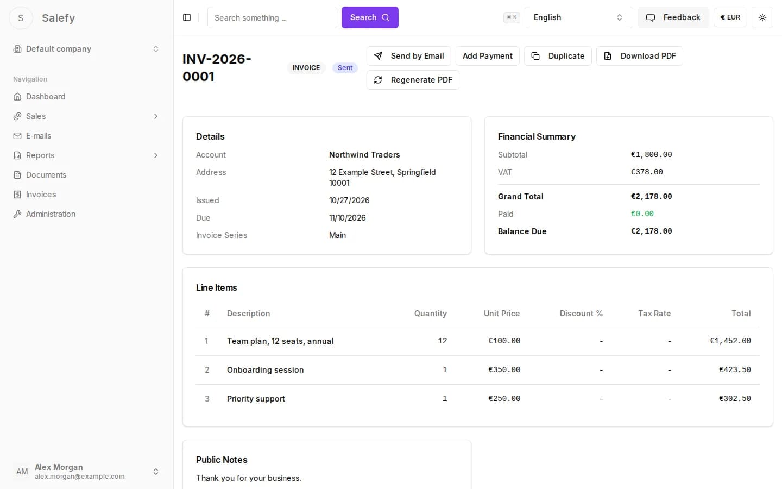Open the English language dropdown
Viewport: 782px width, 489px height.
[578, 17]
